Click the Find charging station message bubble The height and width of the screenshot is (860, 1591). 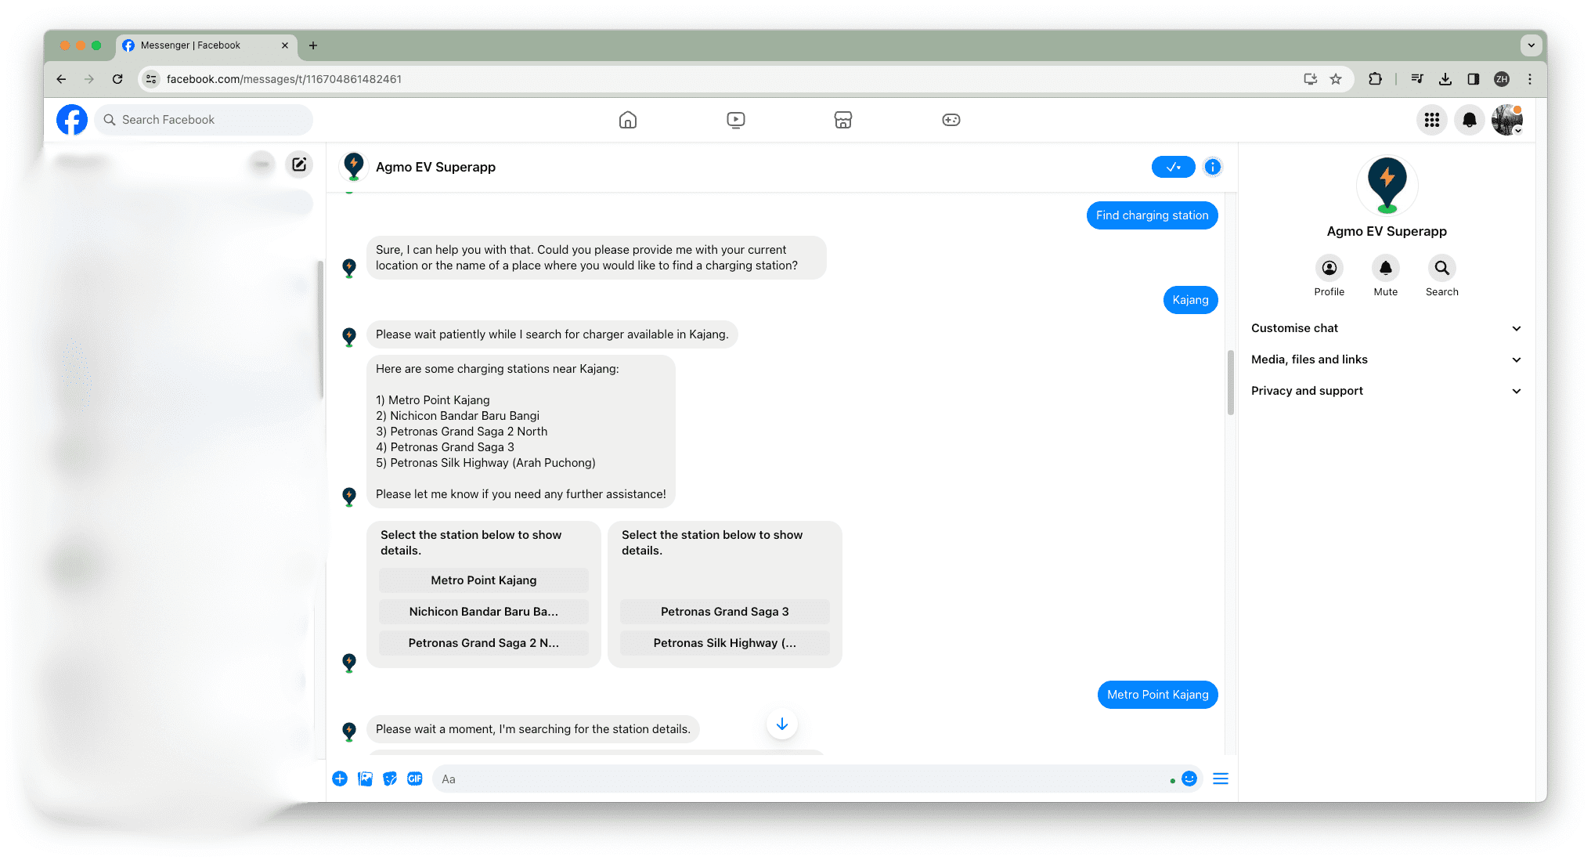pyautogui.click(x=1153, y=215)
